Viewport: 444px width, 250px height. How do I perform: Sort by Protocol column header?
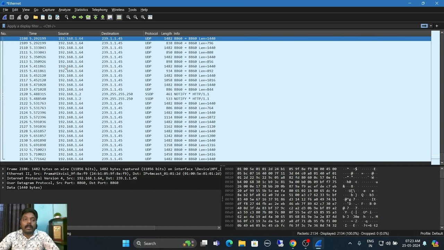click(152, 33)
